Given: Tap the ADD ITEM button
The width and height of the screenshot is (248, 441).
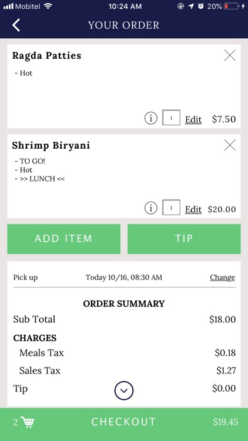Looking at the screenshot, I should click(x=64, y=239).
